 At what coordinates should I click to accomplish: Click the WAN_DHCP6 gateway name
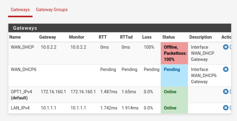point(24,70)
